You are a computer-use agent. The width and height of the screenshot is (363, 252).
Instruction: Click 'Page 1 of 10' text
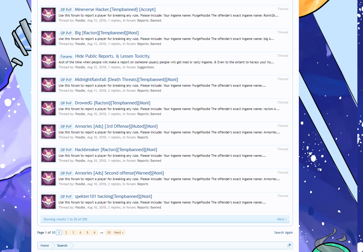(46, 232)
